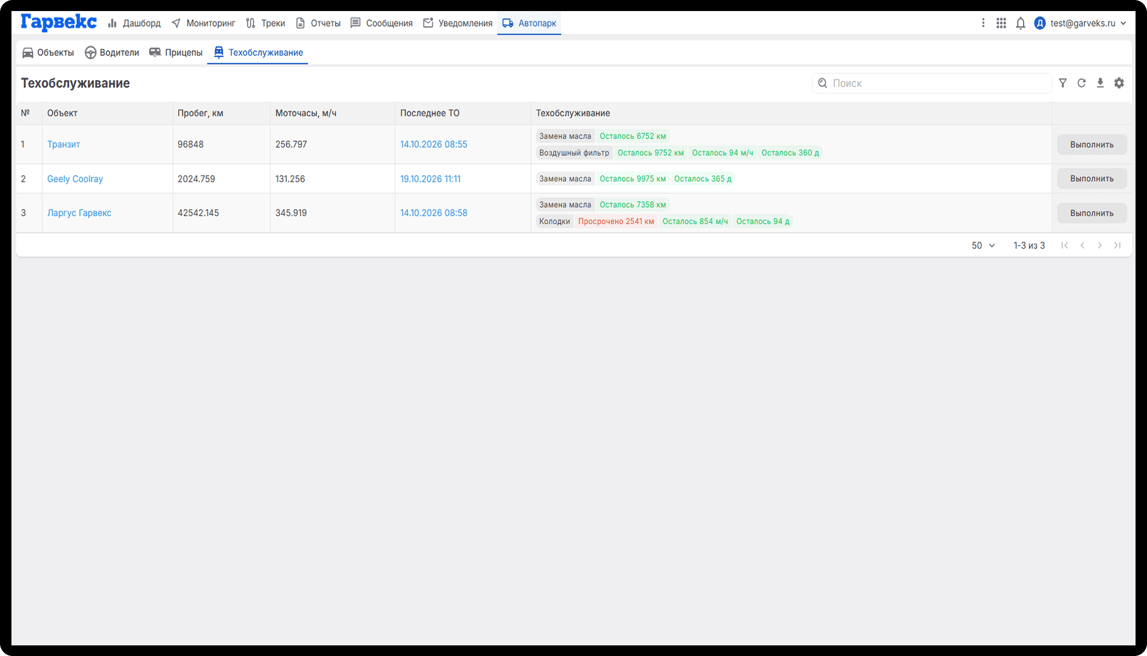
Task: Select the Техобслуживание tab
Action: pyautogui.click(x=258, y=53)
